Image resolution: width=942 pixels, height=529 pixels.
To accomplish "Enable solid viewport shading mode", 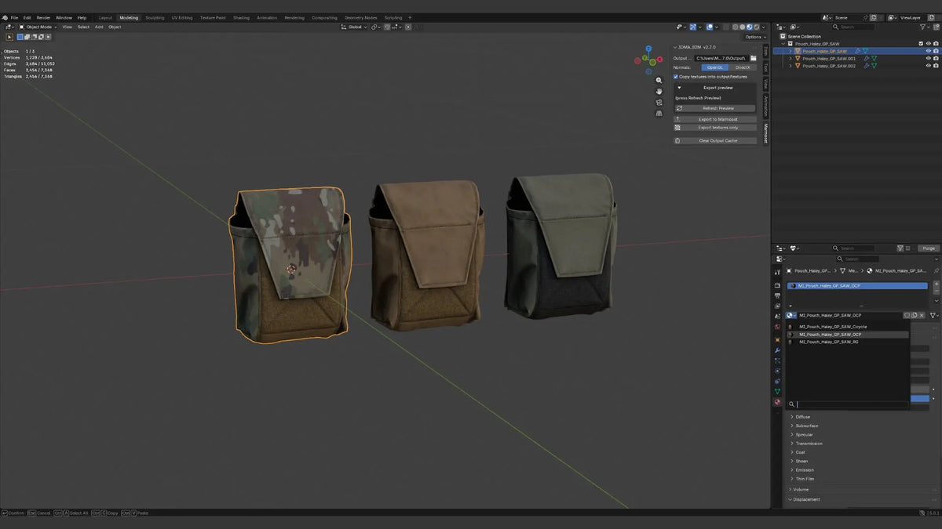I will pyautogui.click(x=742, y=27).
